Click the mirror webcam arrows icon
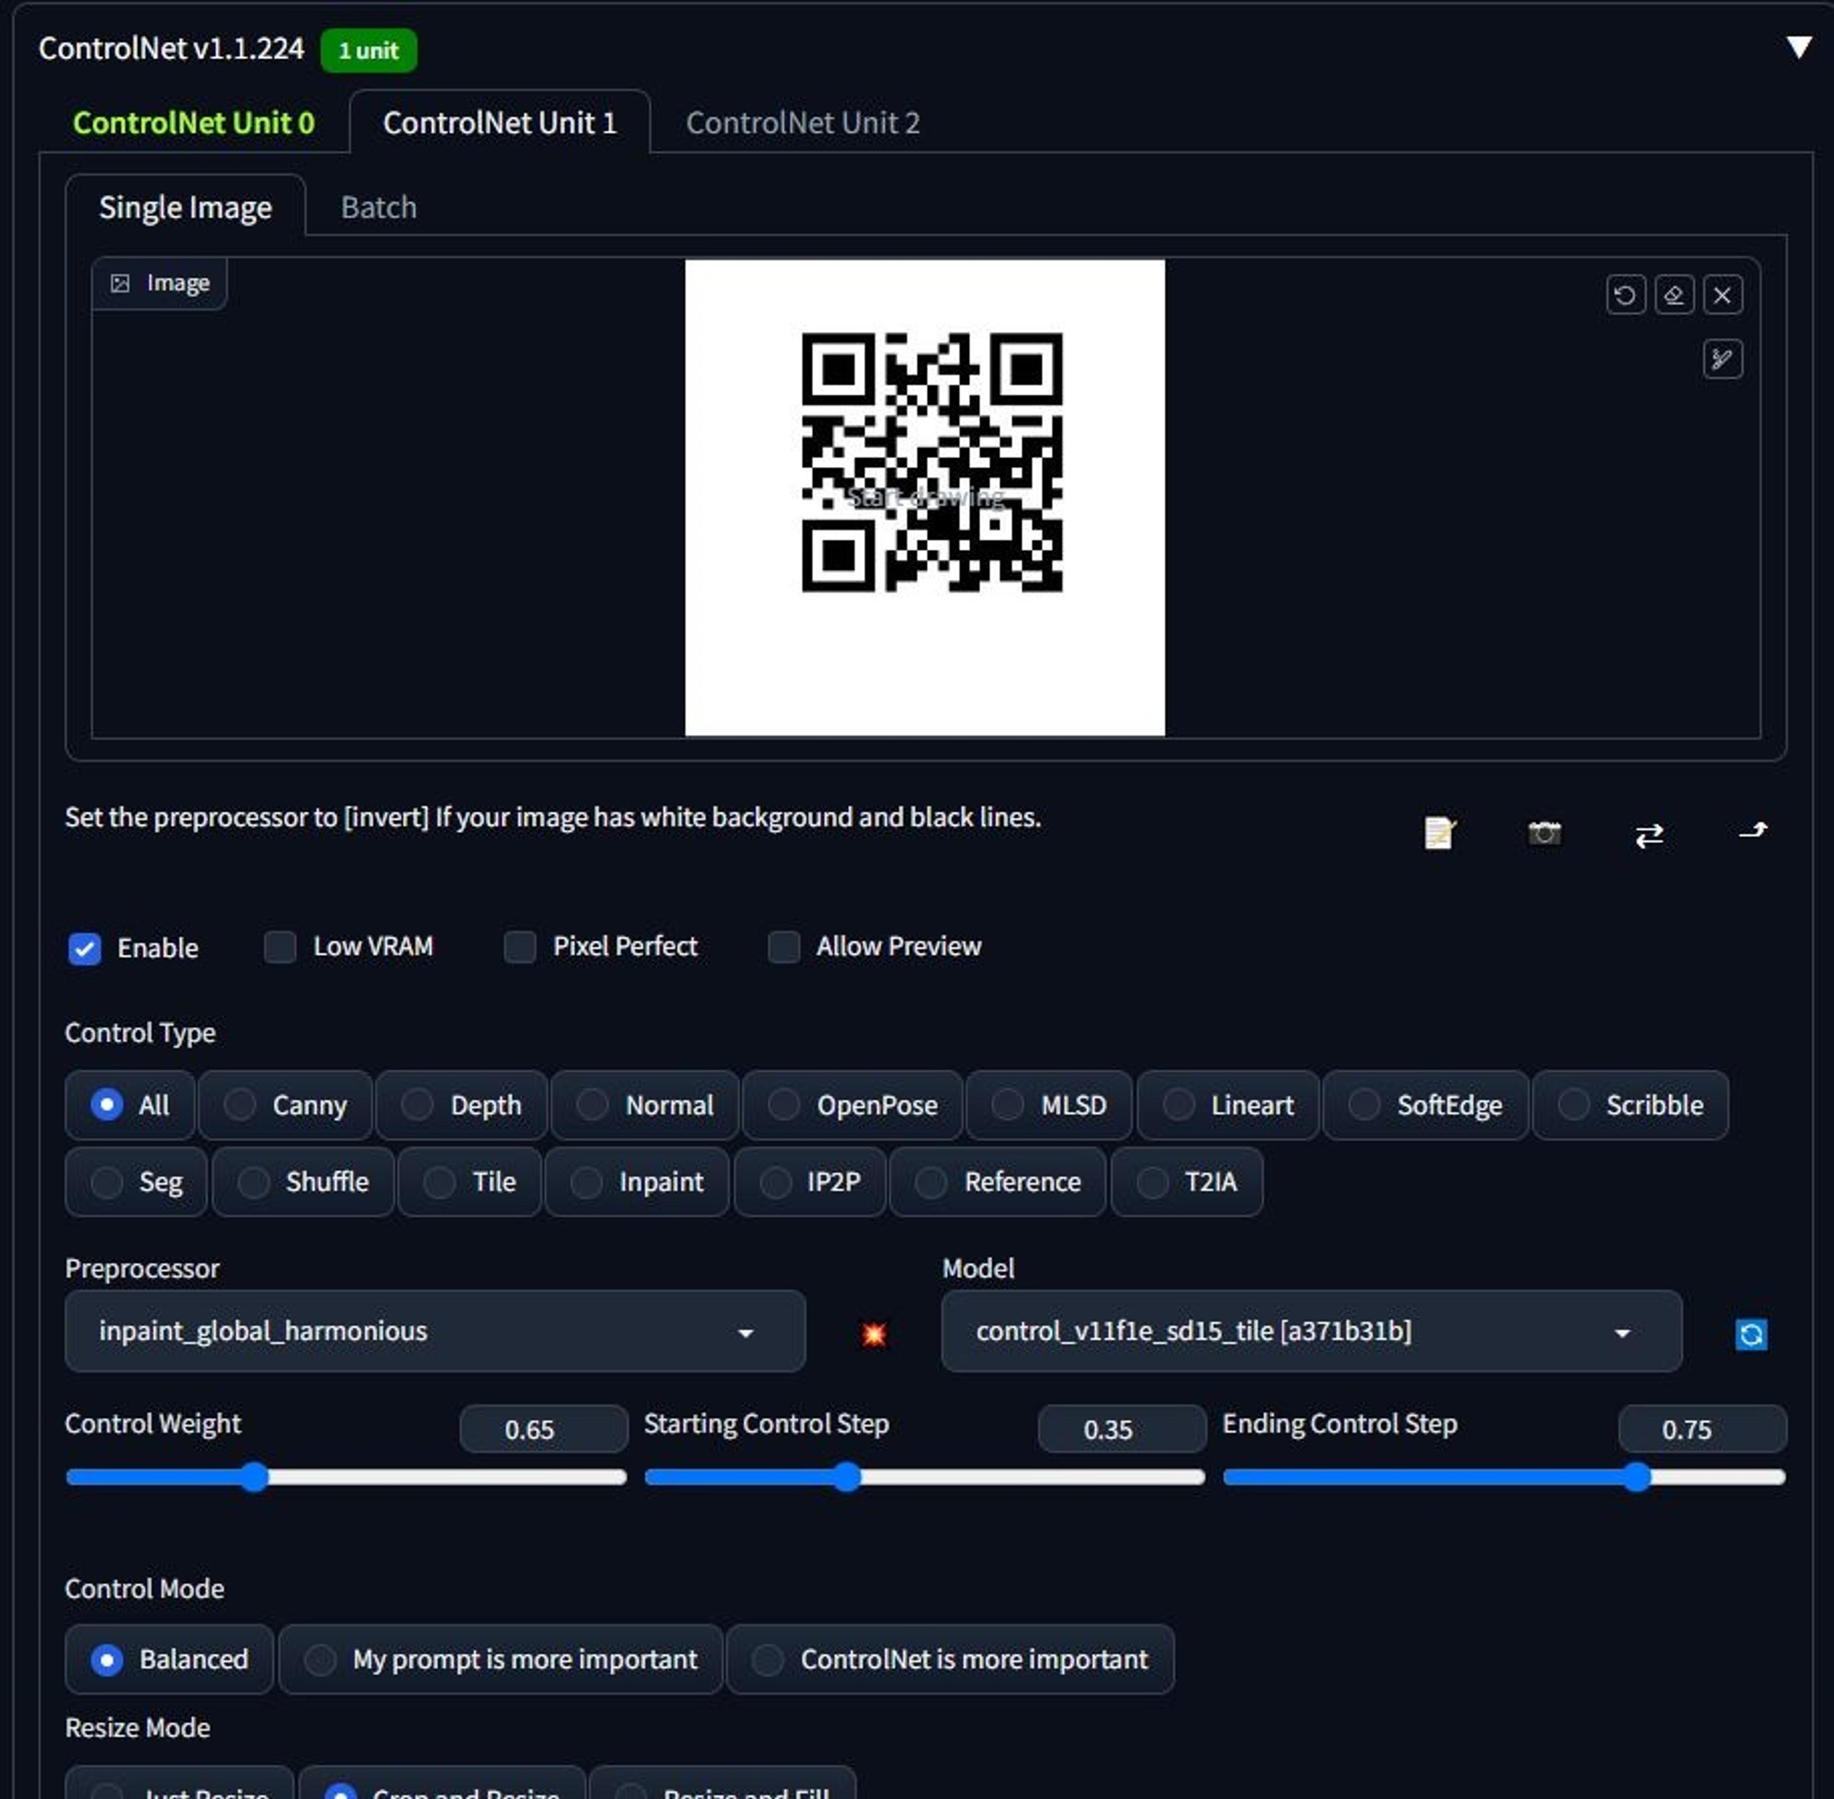1834x1799 pixels. coord(1649,835)
